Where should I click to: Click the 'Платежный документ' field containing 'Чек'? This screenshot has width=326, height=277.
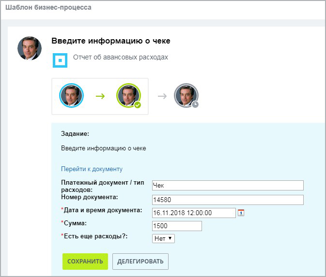pyautogui.click(x=227, y=186)
